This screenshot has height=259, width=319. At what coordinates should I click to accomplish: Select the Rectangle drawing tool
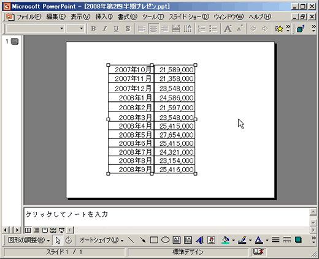pyautogui.click(x=154, y=240)
